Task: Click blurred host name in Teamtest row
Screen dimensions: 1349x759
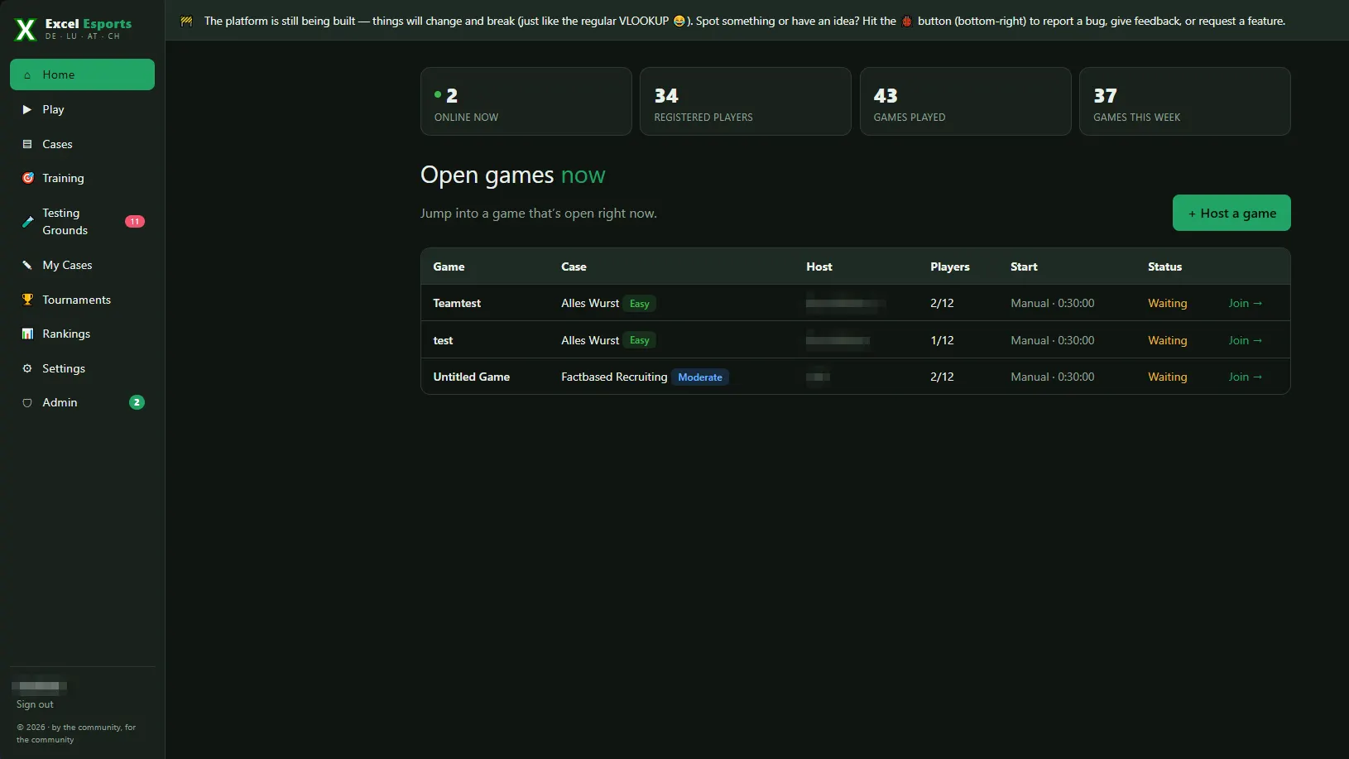Action: (x=846, y=304)
